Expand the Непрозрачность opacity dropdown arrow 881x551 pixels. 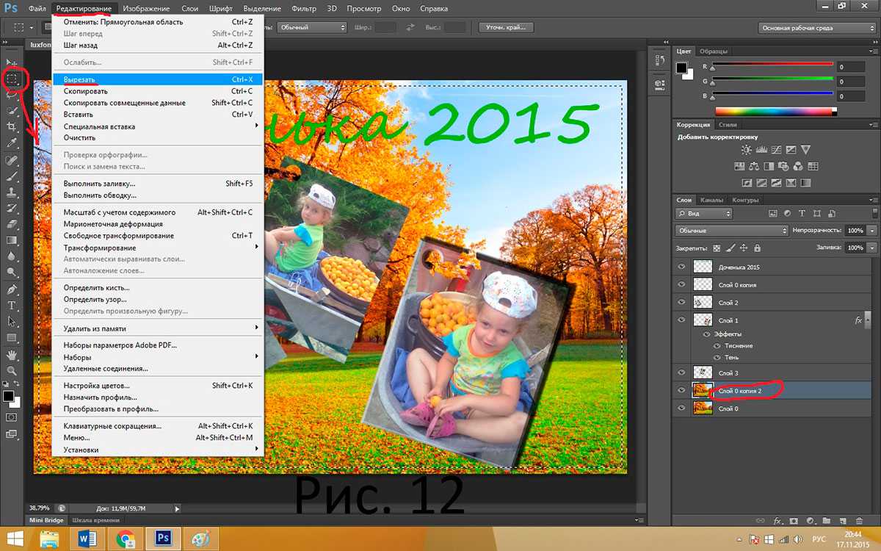(871, 231)
